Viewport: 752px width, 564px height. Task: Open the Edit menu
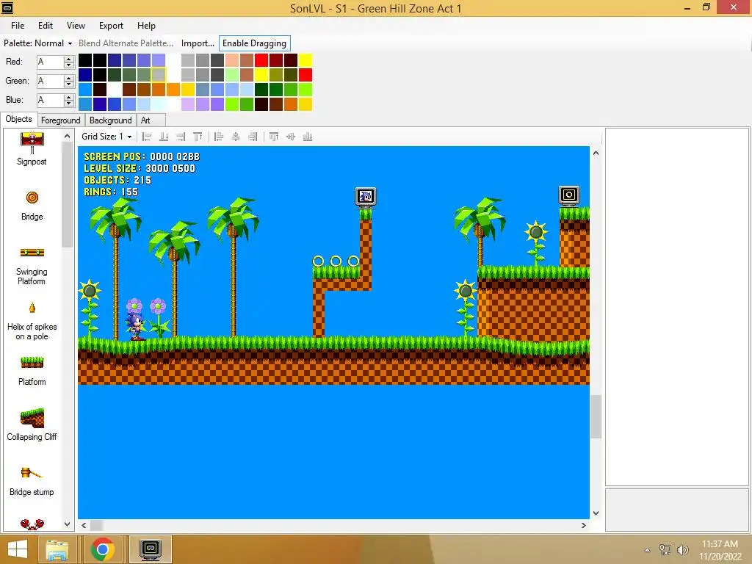(46, 26)
